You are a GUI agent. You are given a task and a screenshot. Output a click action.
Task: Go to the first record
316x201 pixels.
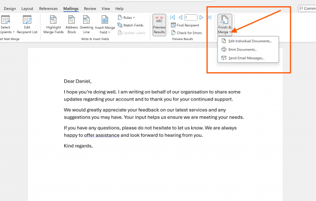click(x=173, y=17)
